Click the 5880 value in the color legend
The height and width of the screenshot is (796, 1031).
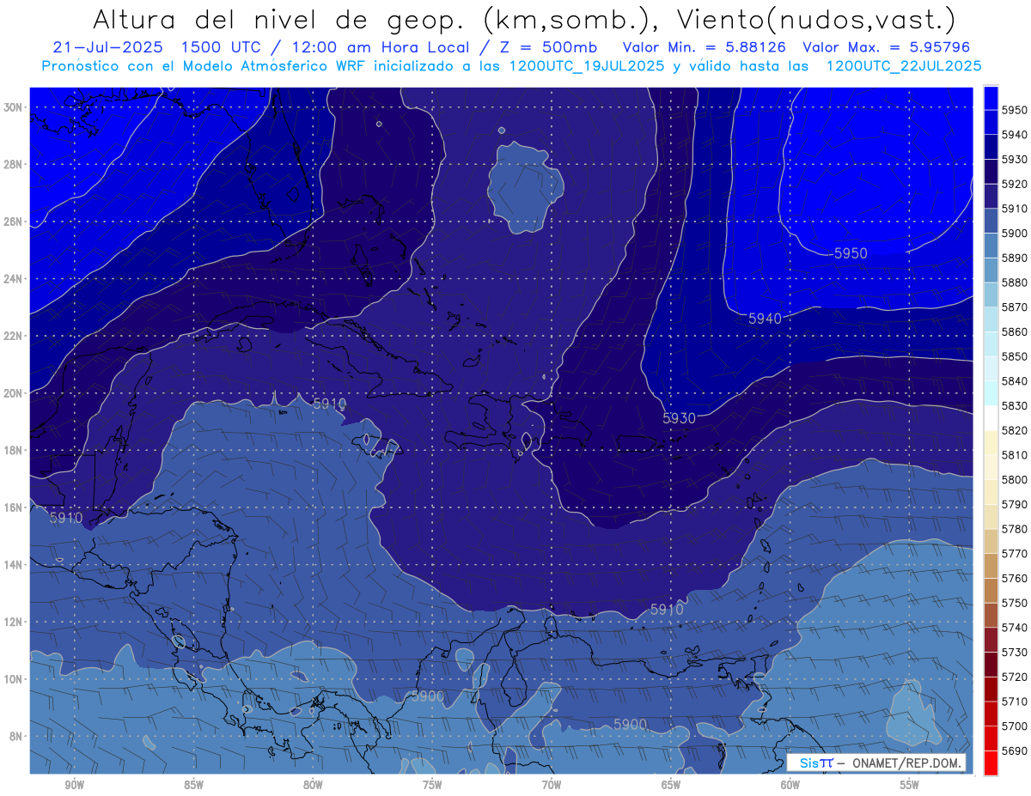pos(1015,283)
